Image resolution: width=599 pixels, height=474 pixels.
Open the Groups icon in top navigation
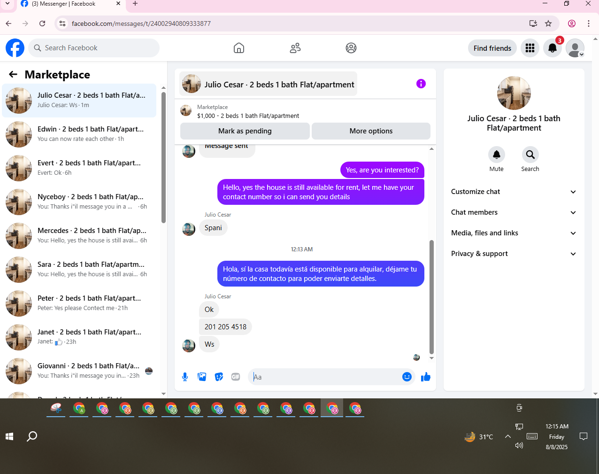(x=351, y=48)
